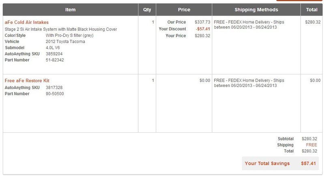This screenshot has width=324, height=176.
Task: Select the Your Discount -$57.41 amount
Action: pyautogui.click(x=203, y=29)
